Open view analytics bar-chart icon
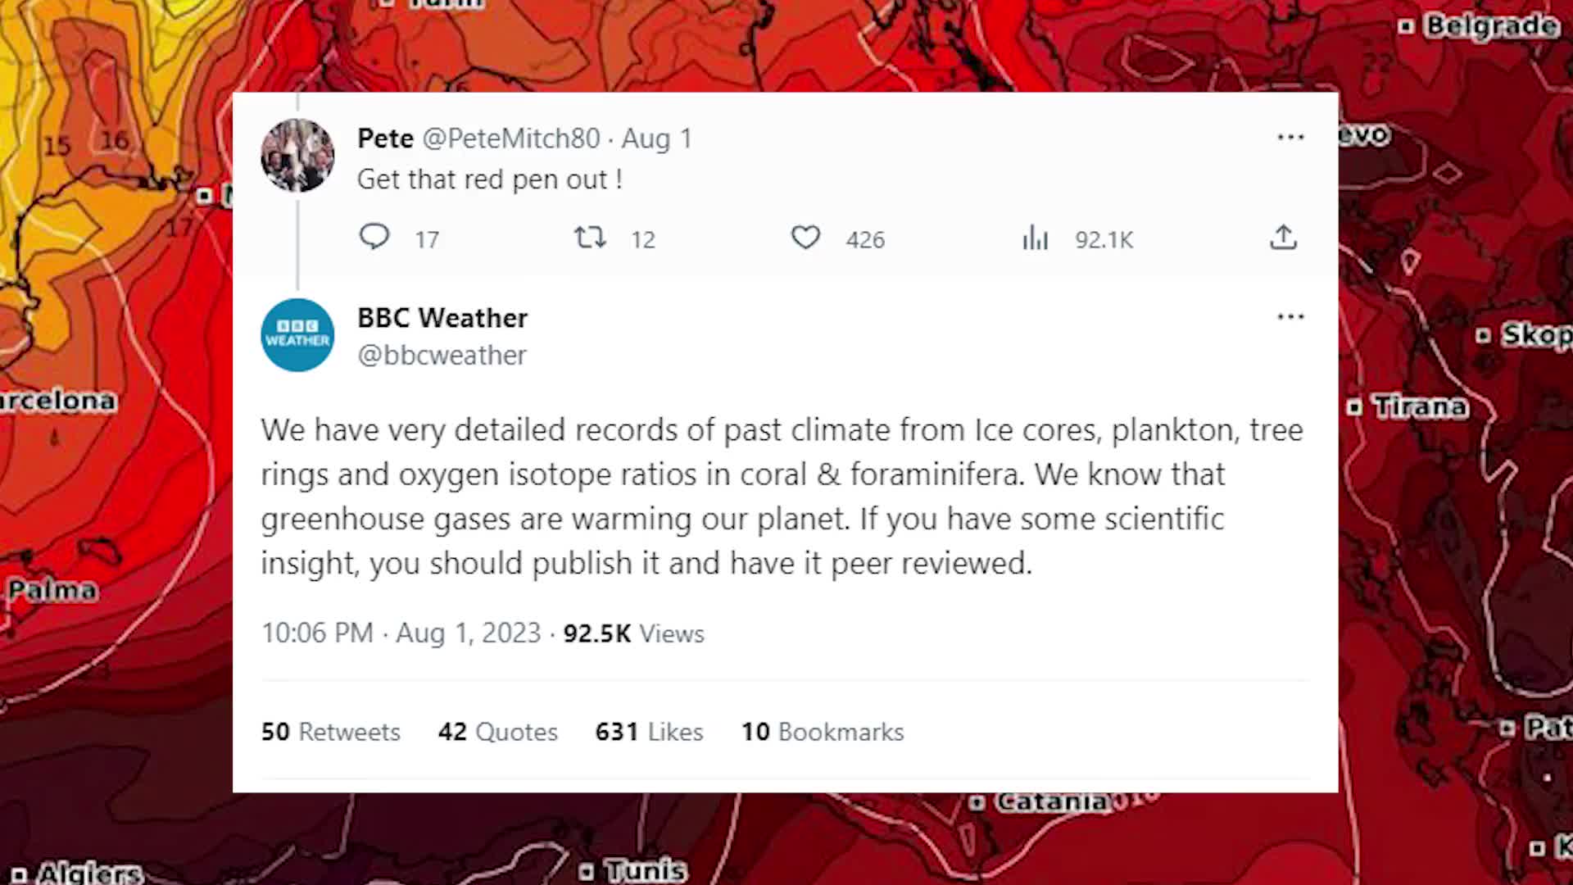Screen dimensions: 1573x885 tap(1035, 238)
